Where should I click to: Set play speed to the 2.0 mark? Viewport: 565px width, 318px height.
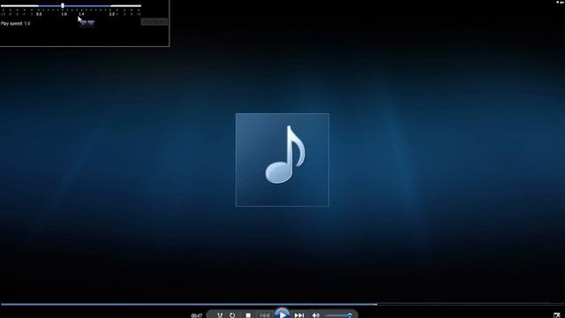(x=112, y=14)
